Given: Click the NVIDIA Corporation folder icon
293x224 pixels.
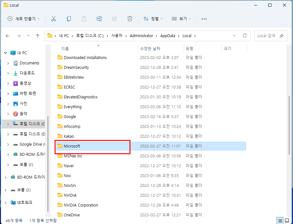Looking at the screenshot, I should point(60,205).
